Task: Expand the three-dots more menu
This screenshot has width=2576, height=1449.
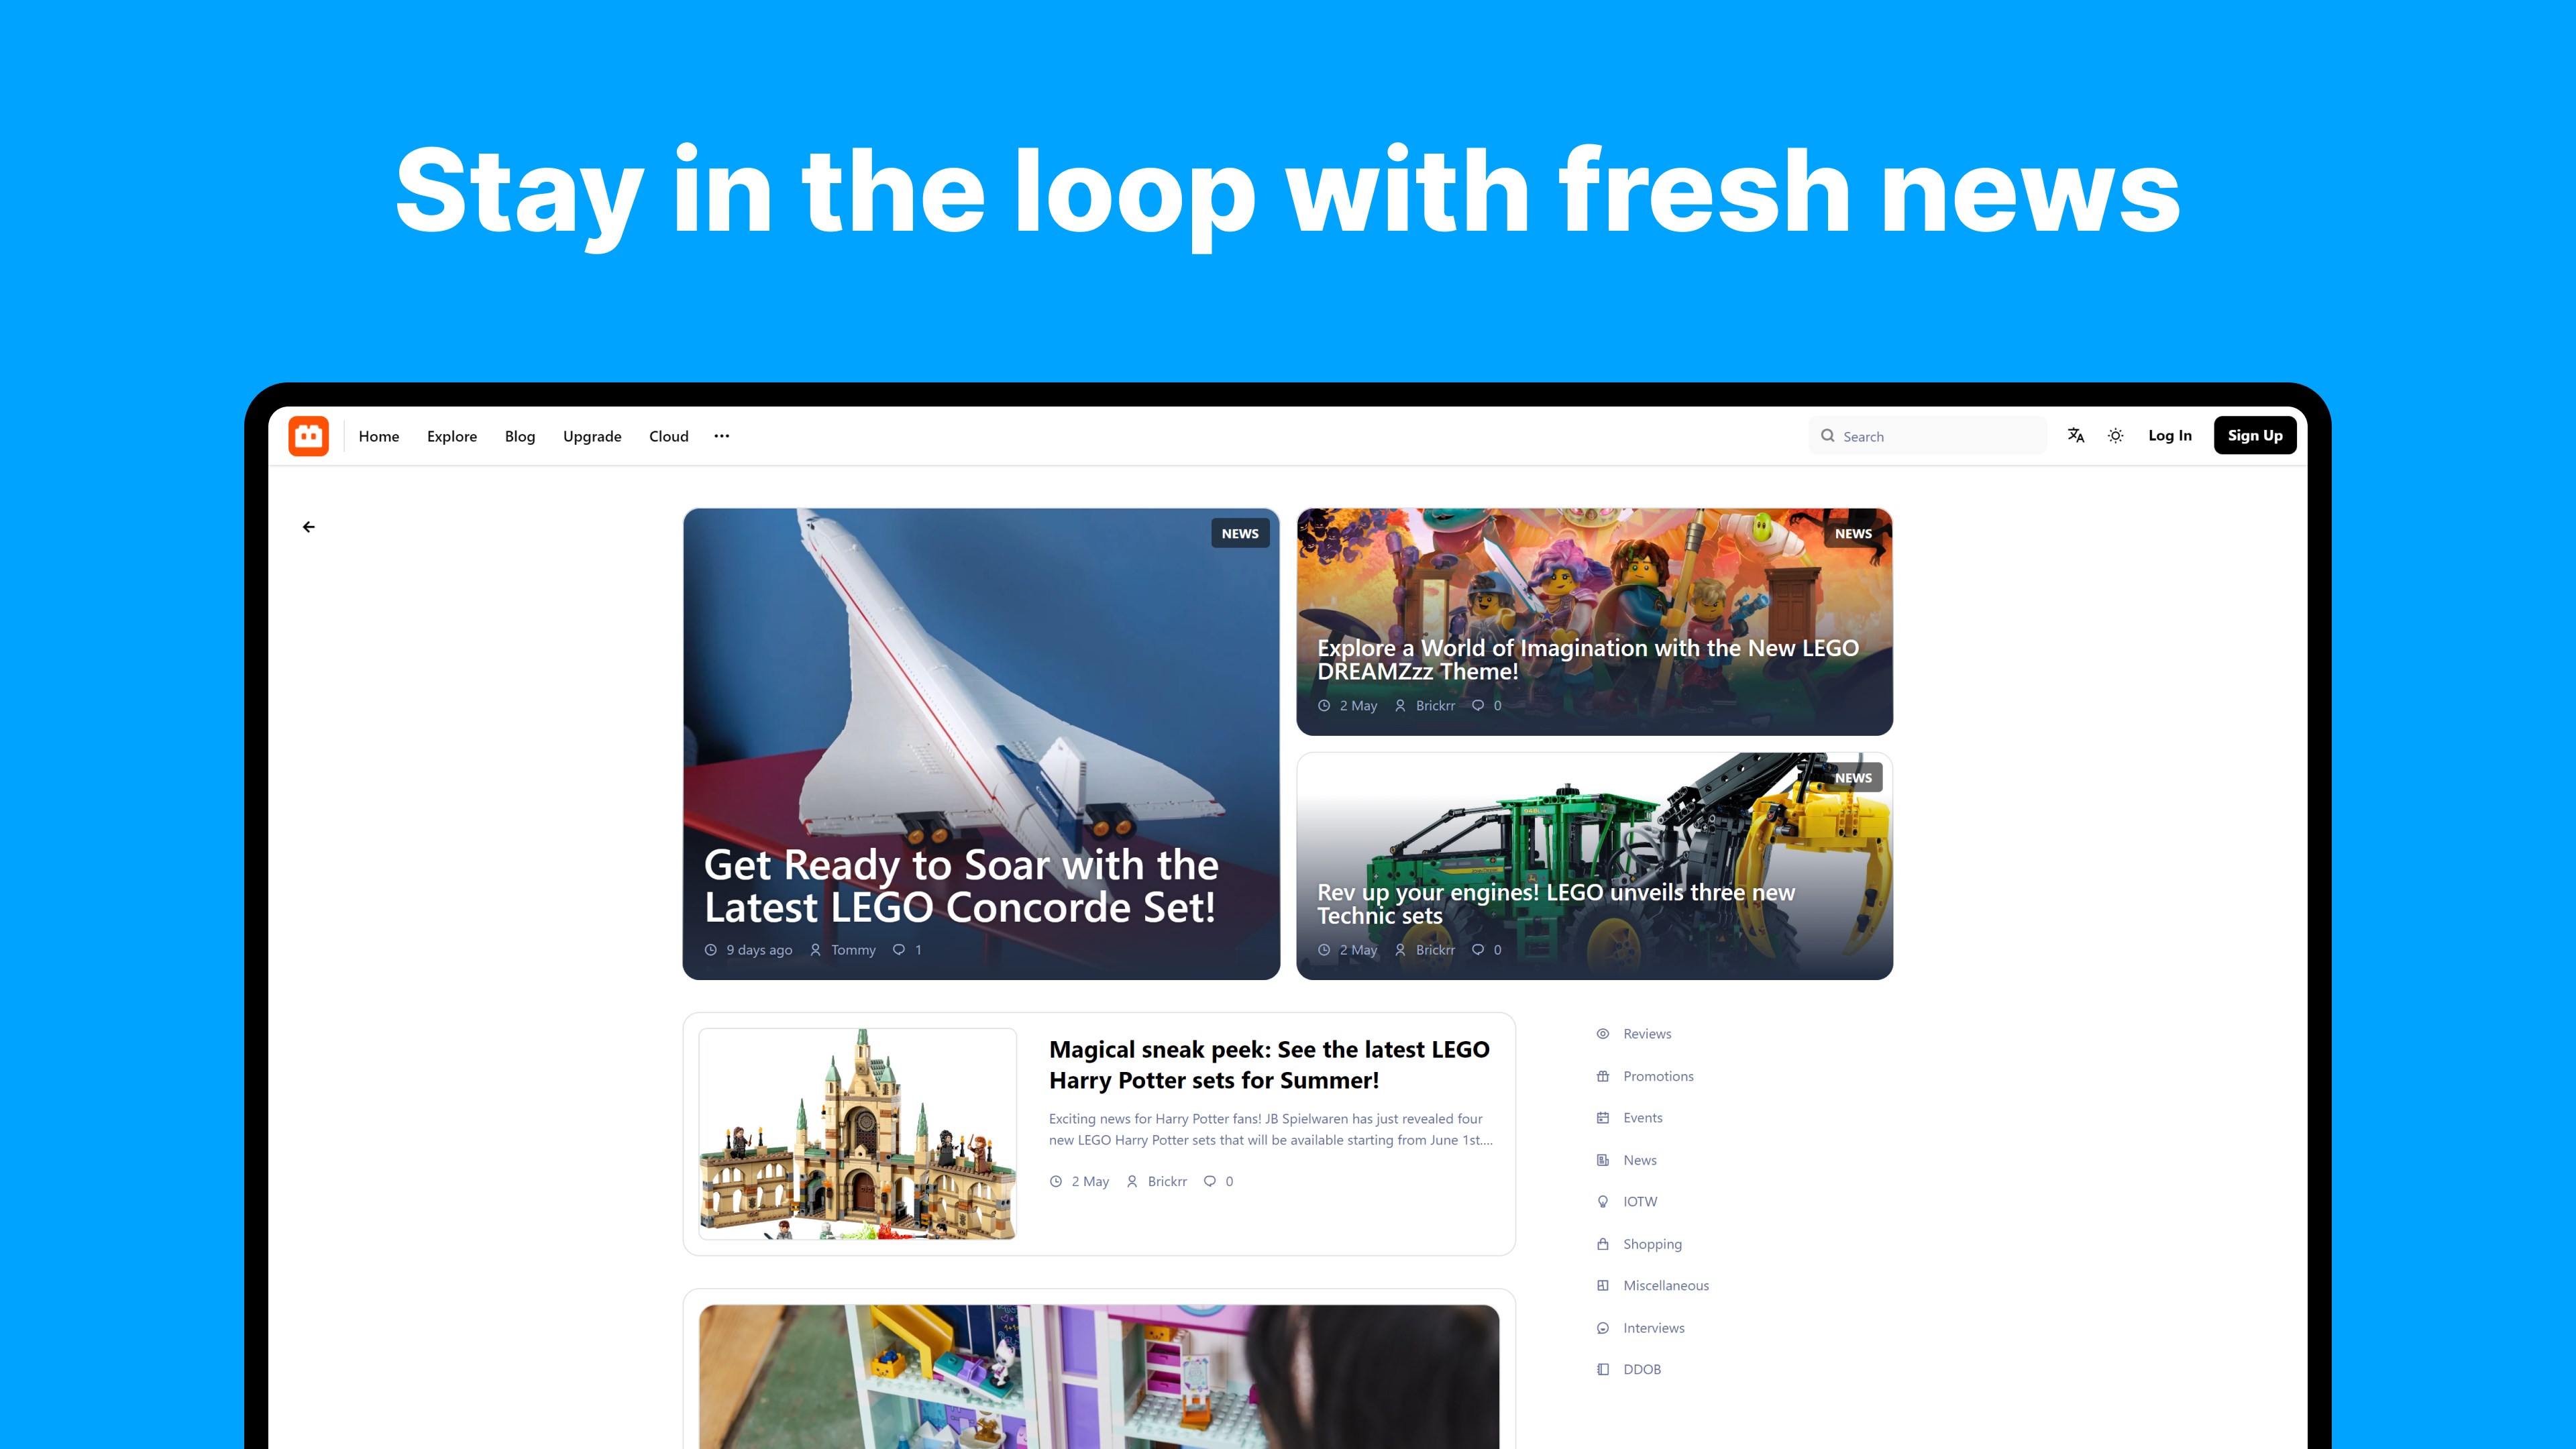Action: point(722,436)
